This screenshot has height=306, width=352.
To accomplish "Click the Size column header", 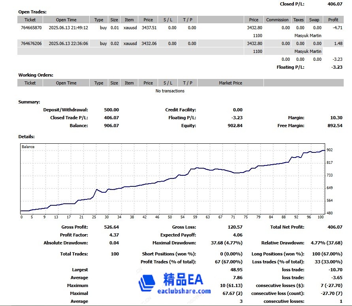I will pos(114,19).
